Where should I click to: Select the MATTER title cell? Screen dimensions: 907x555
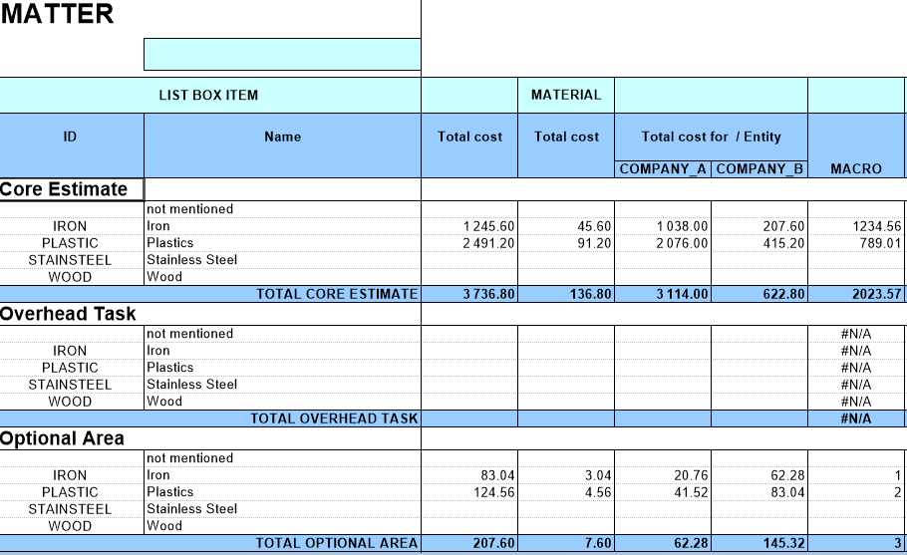tap(58, 15)
